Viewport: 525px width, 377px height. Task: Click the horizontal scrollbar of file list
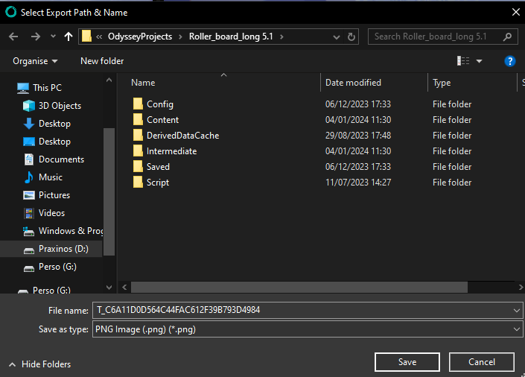point(298,287)
